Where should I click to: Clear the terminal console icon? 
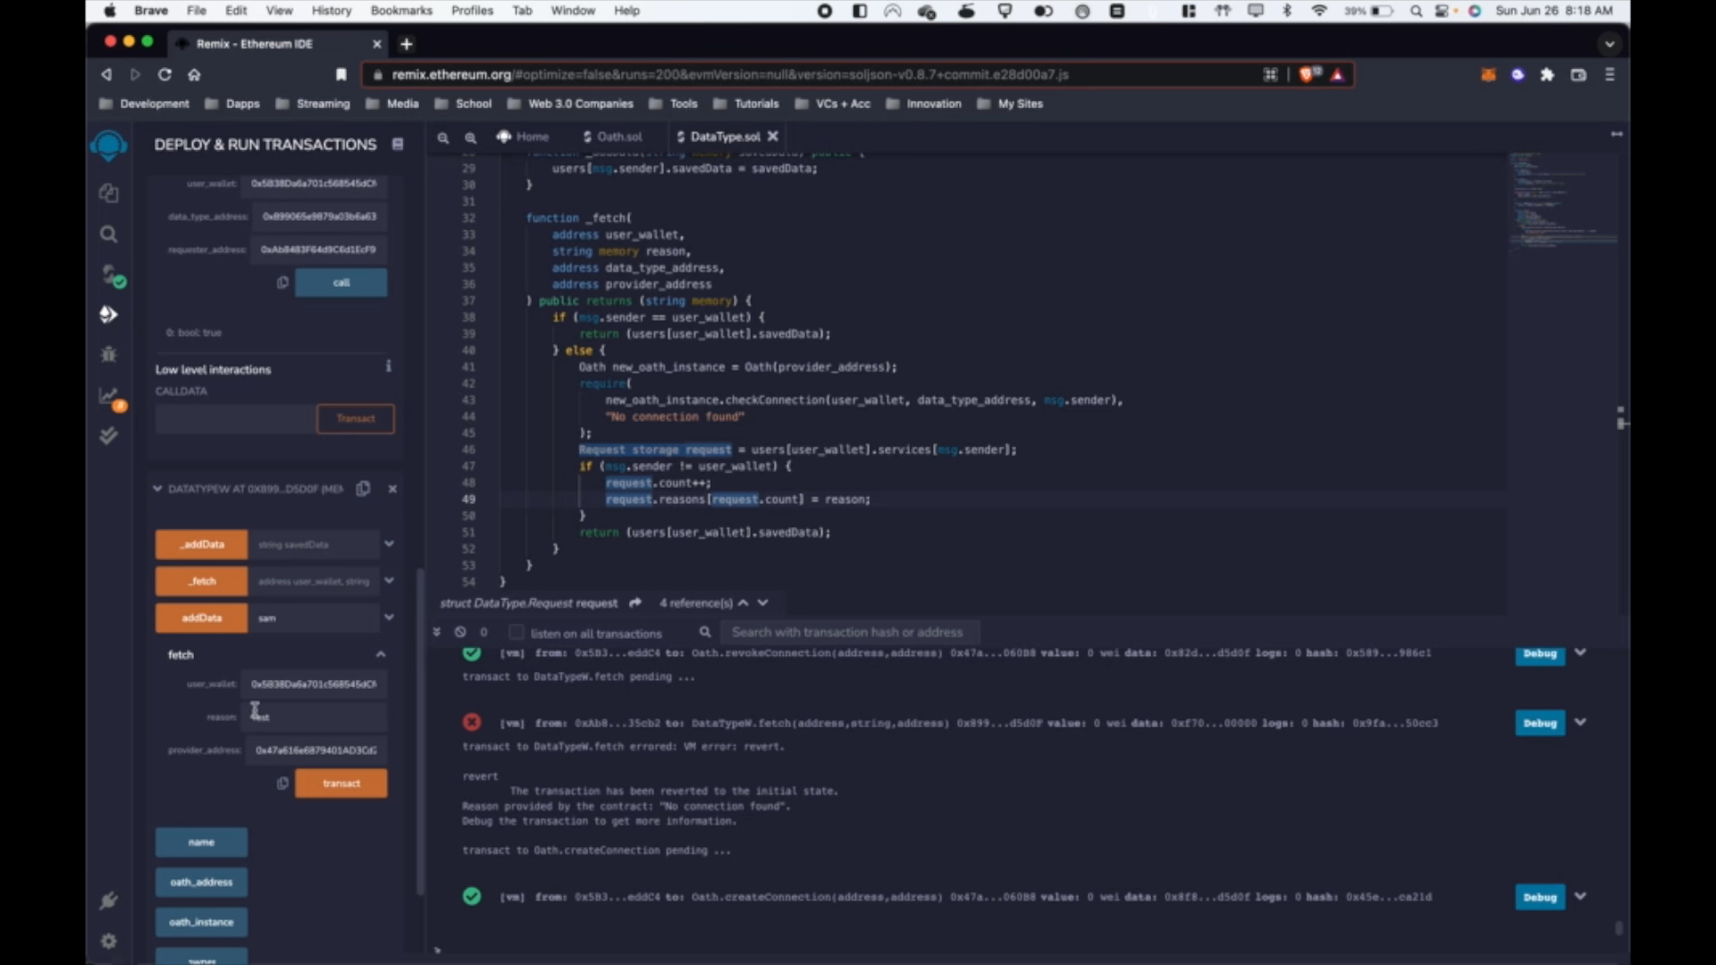coord(459,632)
